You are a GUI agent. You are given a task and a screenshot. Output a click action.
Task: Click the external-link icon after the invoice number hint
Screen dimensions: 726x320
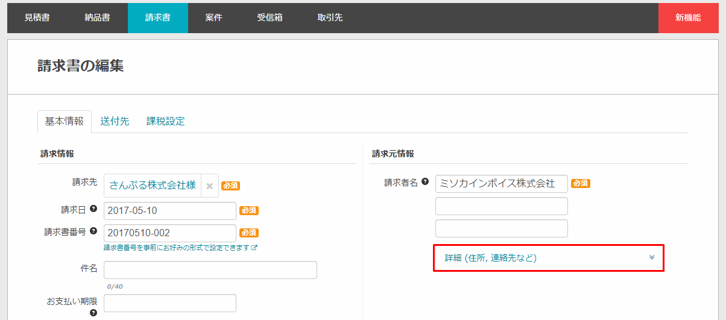pyautogui.click(x=254, y=248)
